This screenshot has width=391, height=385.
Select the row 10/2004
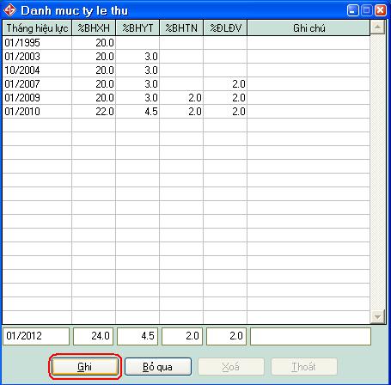[186, 70]
